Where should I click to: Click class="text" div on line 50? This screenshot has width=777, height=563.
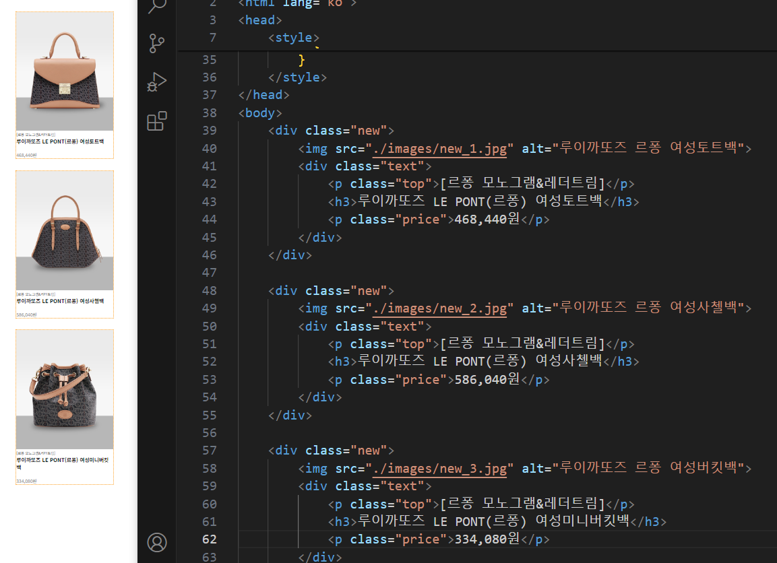tap(365, 327)
